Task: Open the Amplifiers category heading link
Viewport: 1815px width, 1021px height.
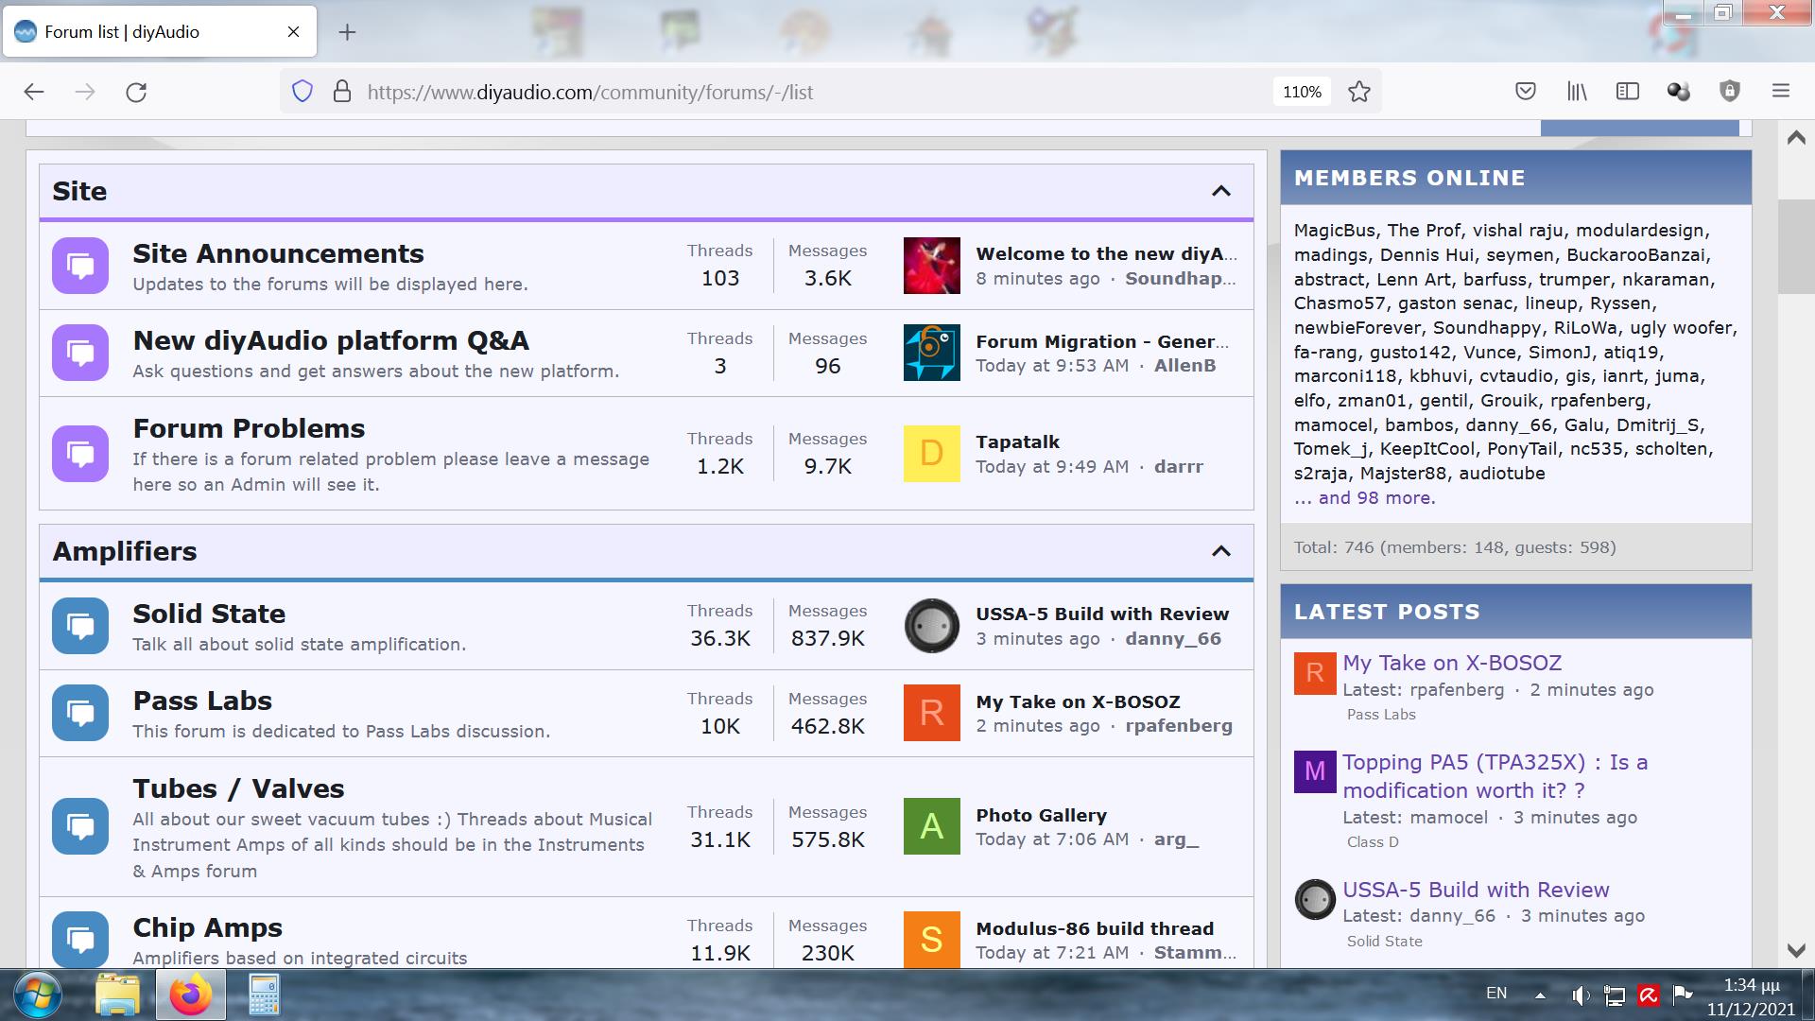Action: point(125,551)
